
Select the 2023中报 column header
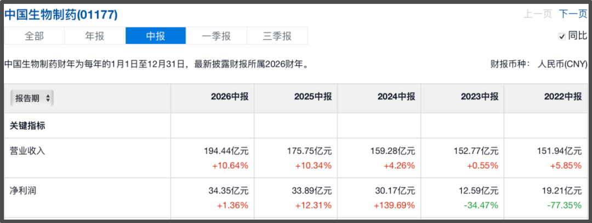click(x=480, y=97)
